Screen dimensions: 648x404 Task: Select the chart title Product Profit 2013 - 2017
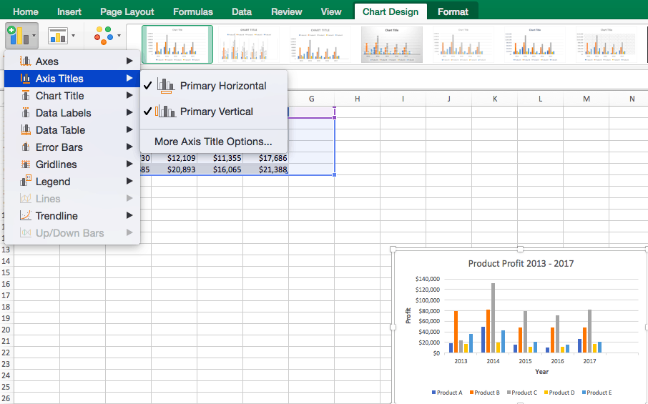click(x=521, y=264)
